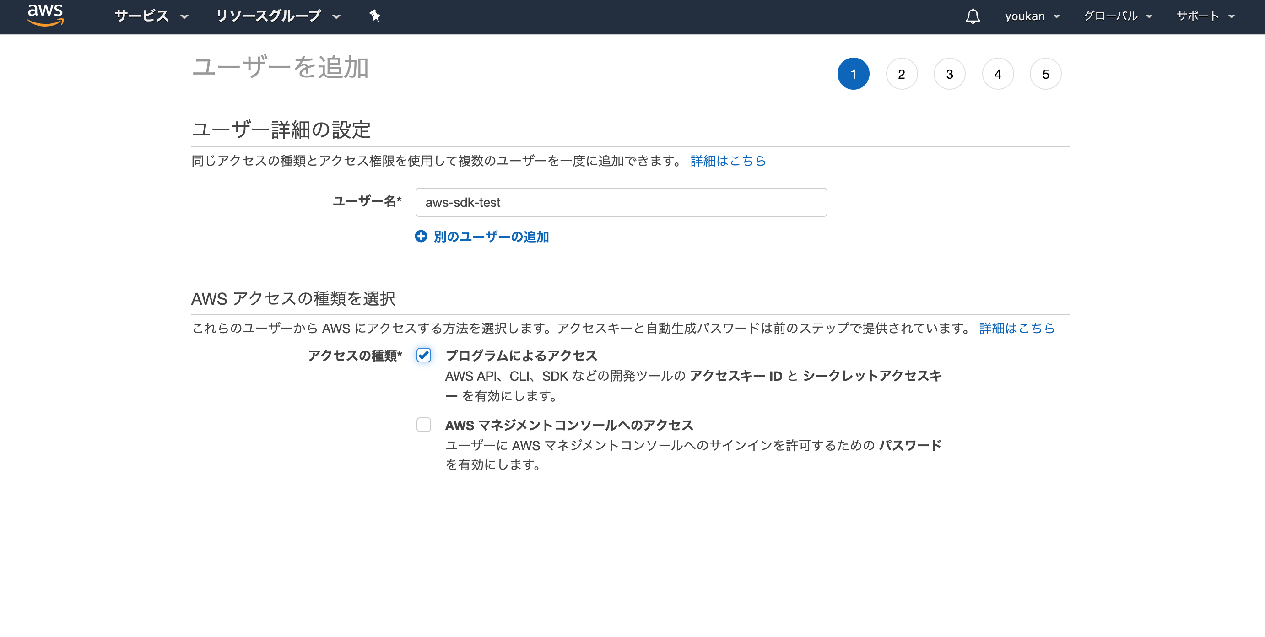The height and width of the screenshot is (637, 1265).
Task: Open the notifications bell
Action: click(x=973, y=16)
